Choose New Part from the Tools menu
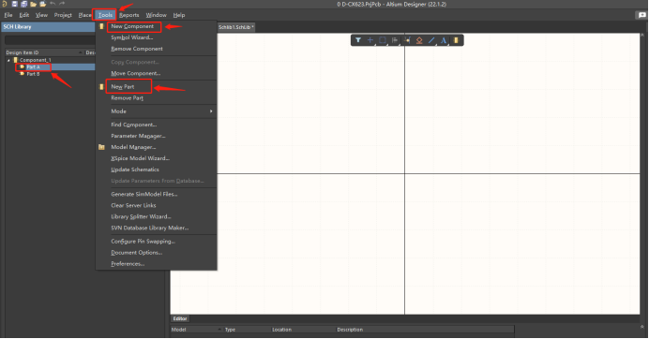 coord(123,87)
